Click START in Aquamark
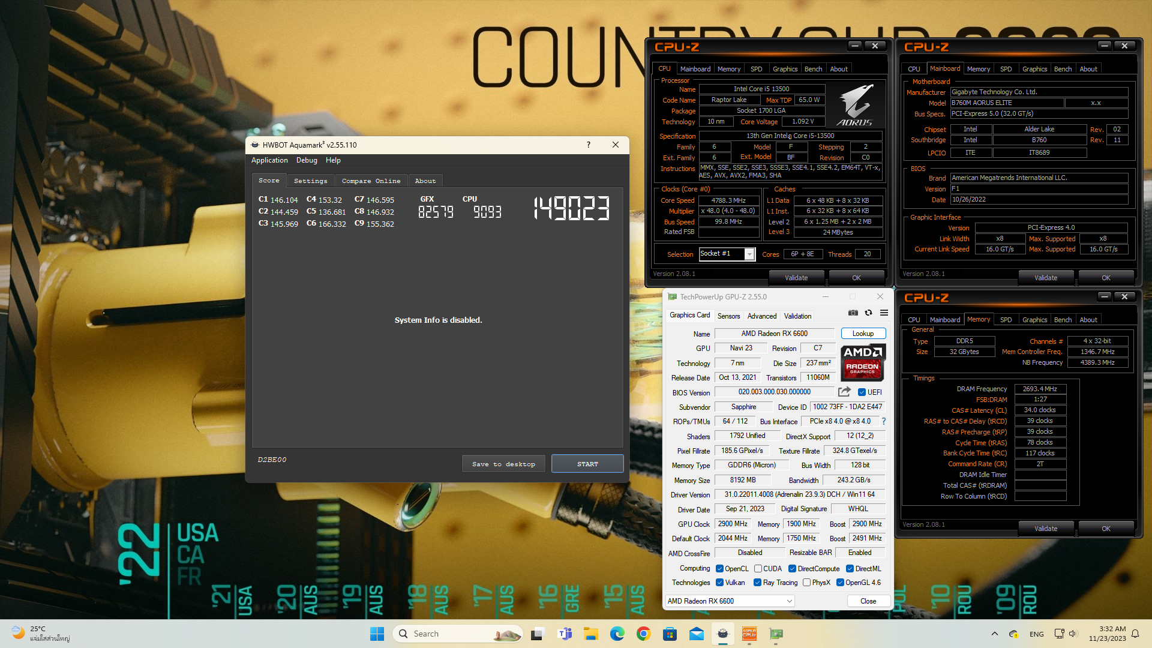 pos(587,464)
